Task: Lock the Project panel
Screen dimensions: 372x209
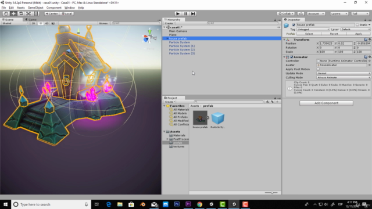Action: (275, 98)
